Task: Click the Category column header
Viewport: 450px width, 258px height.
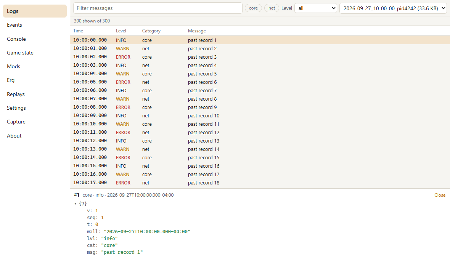Action: 151,30
